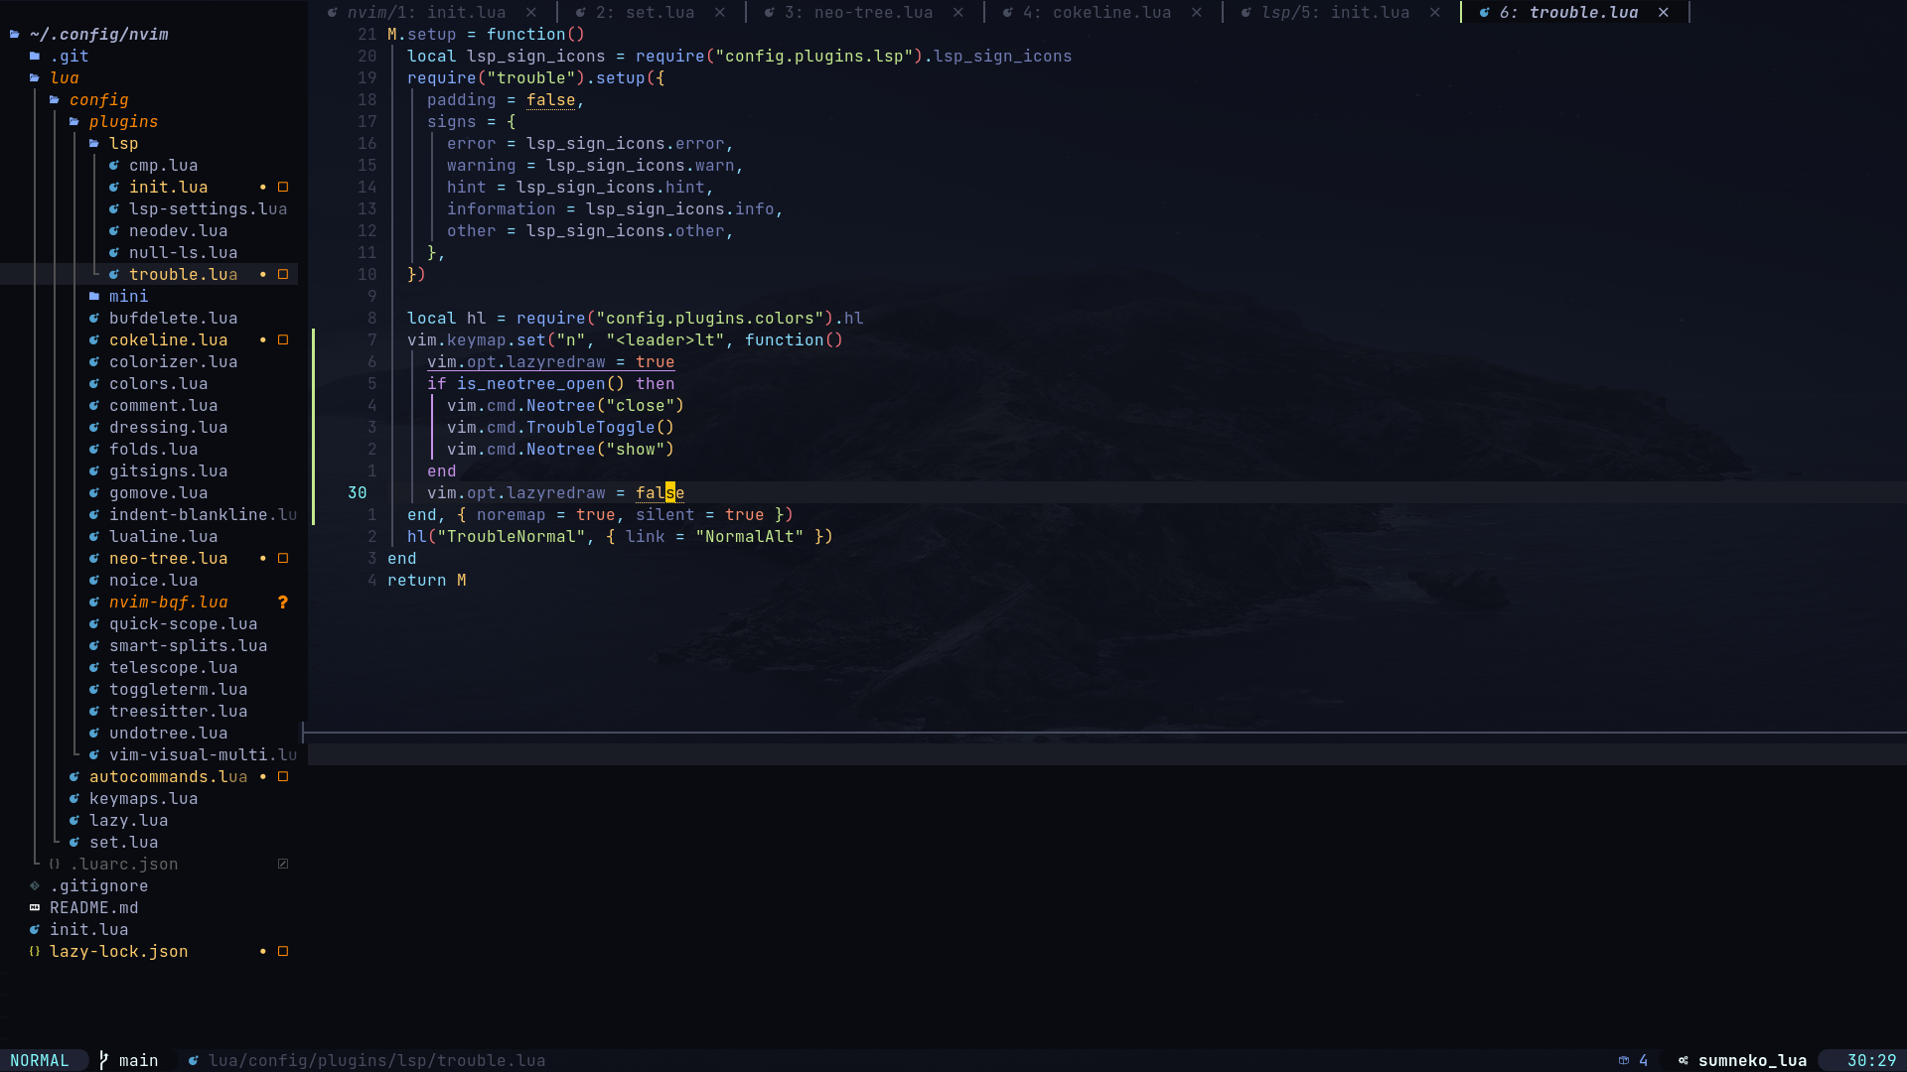Collapse the config folder

pyautogui.click(x=98, y=99)
